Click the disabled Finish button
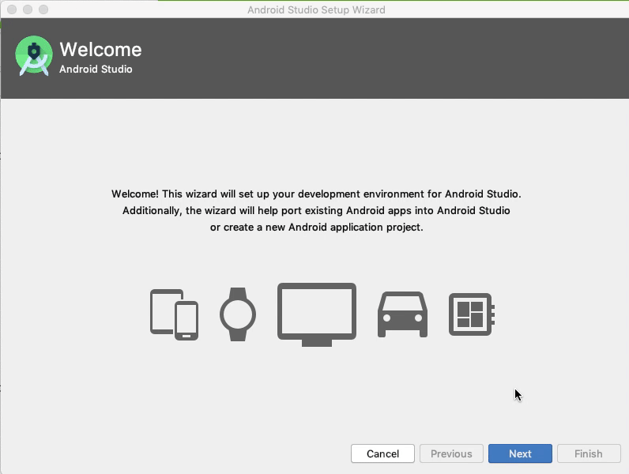This screenshot has height=474, width=629. point(589,453)
